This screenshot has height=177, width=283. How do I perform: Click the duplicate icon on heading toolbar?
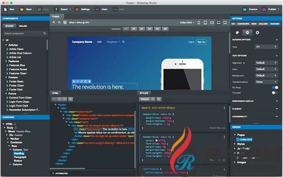85,81
